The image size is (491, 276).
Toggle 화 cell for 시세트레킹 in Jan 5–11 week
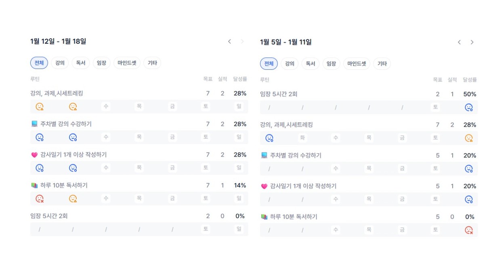[302, 138]
